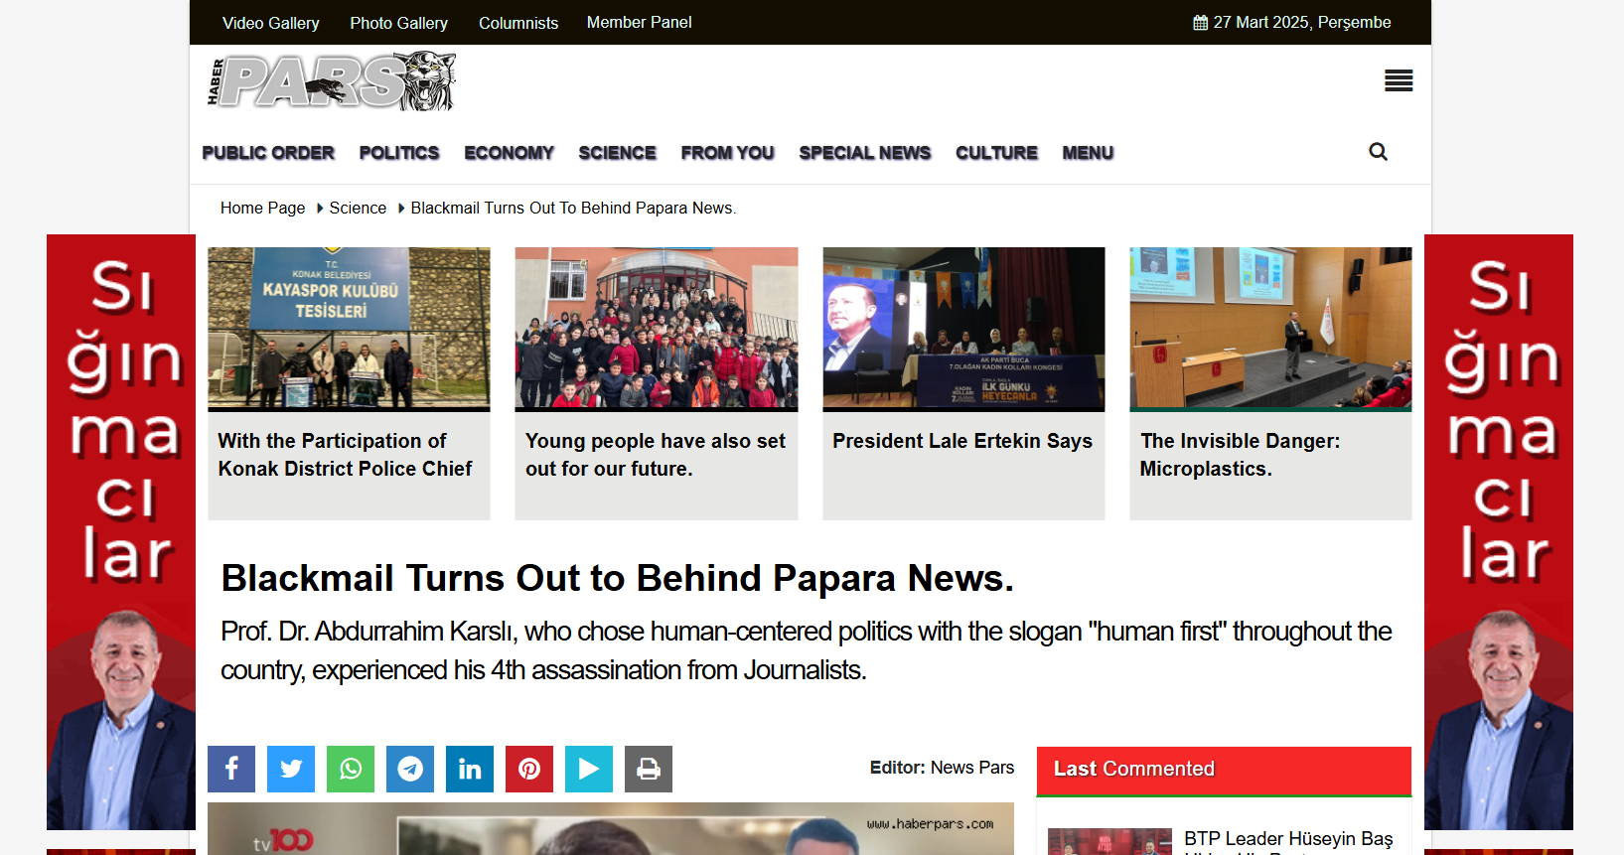Click the summary paragraph about Prof. Dr. Abdurrahim Karslı
Image resolution: width=1624 pixels, height=855 pixels.
tap(807, 650)
